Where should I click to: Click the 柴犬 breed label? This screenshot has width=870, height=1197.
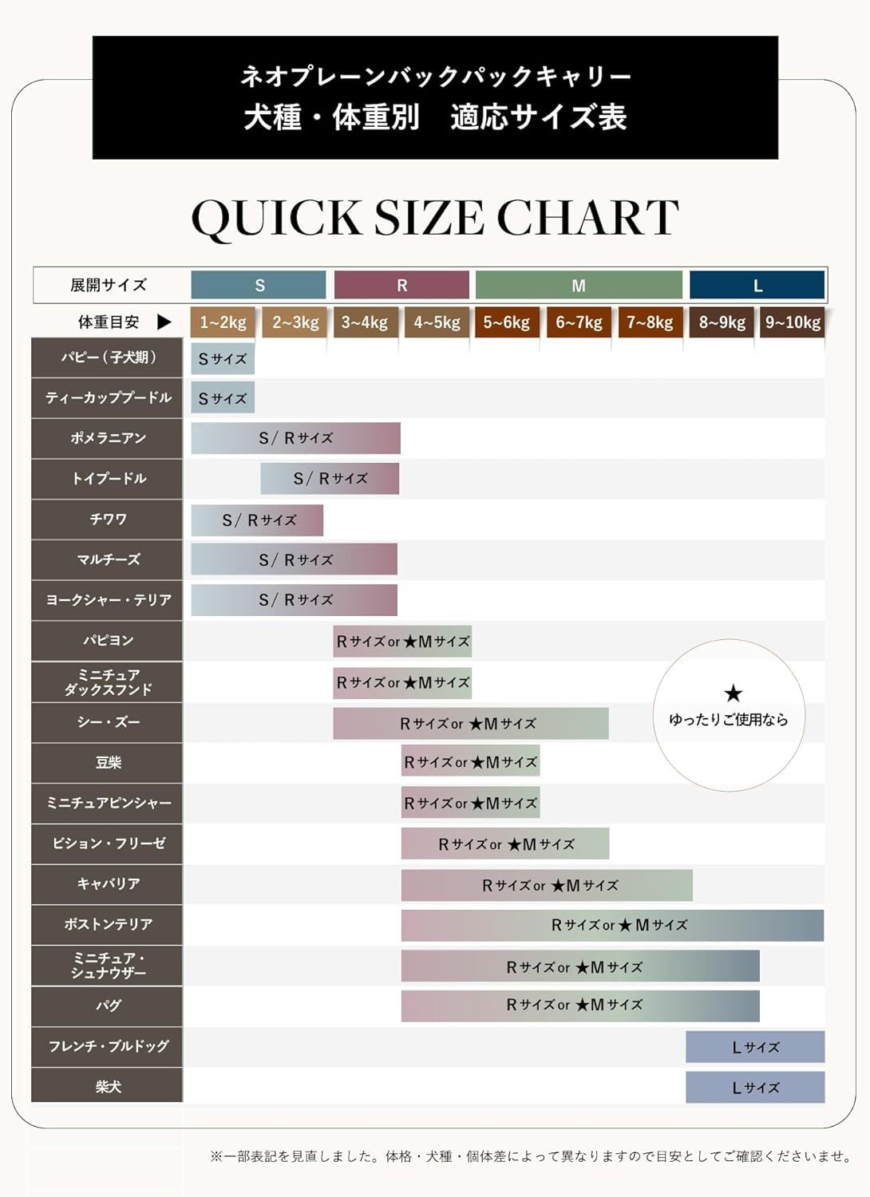click(x=107, y=1086)
